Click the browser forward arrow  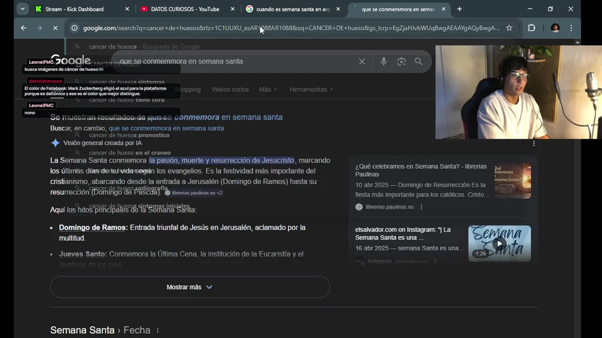click(x=40, y=28)
